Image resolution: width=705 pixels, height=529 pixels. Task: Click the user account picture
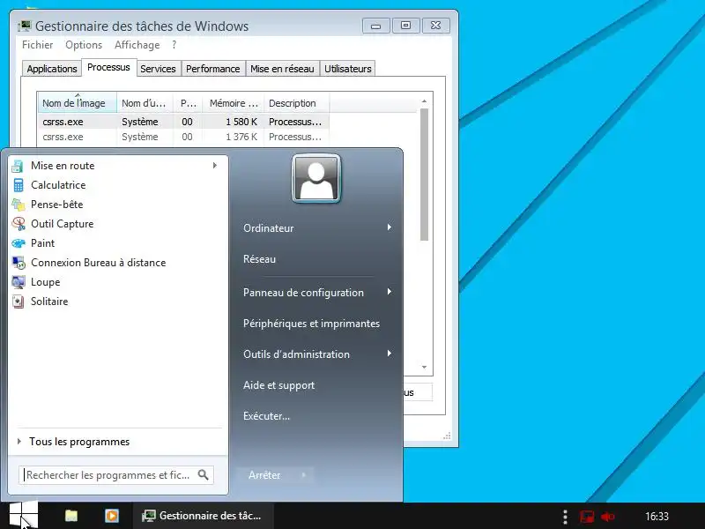tap(316, 178)
